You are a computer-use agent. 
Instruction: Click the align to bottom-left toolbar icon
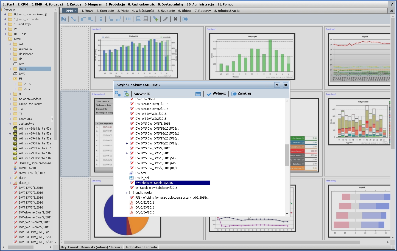[91, 19]
